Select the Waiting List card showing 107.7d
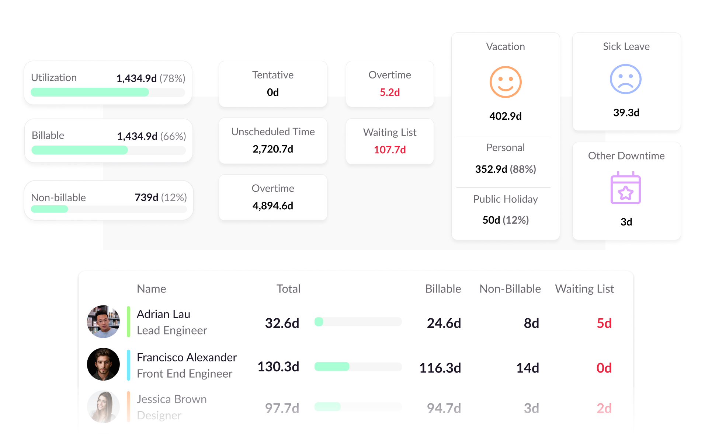Viewport: 705px width, 434px height. point(390,141)
